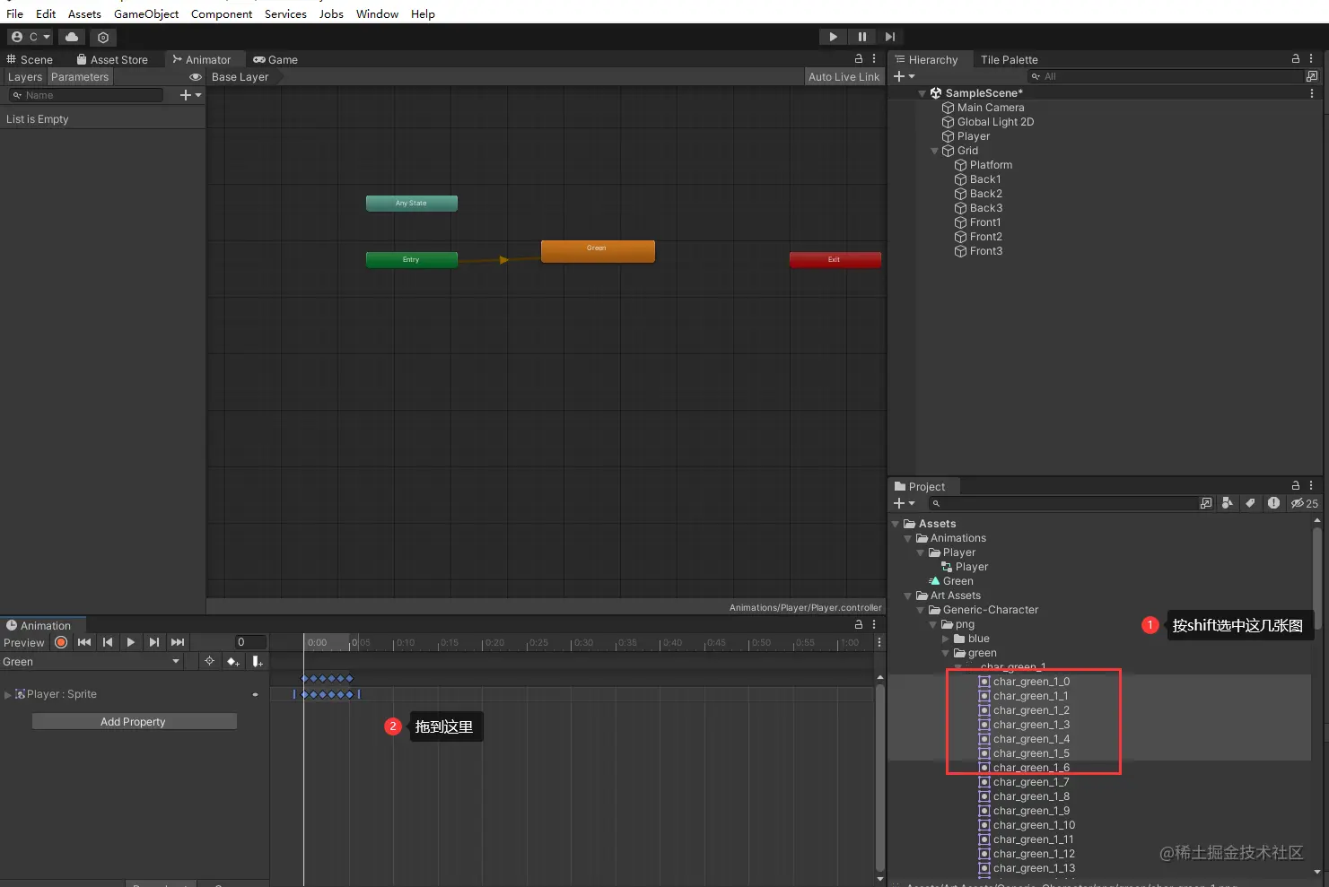Image resolution: width=1329 pixels, height=887 pixels.
Task: Toggle the Animation window lock
Action: pyautogui.click(x=859, y=624)
